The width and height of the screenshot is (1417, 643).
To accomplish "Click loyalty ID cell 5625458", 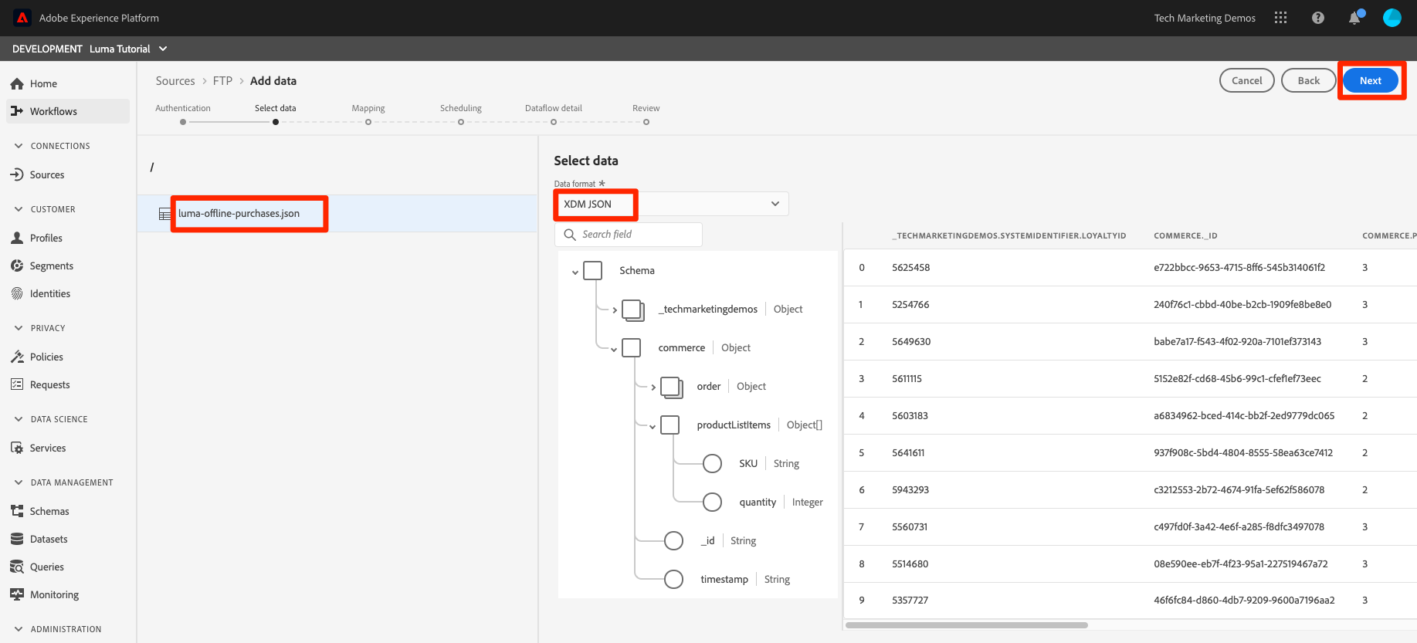I will [x=911, y=268].
